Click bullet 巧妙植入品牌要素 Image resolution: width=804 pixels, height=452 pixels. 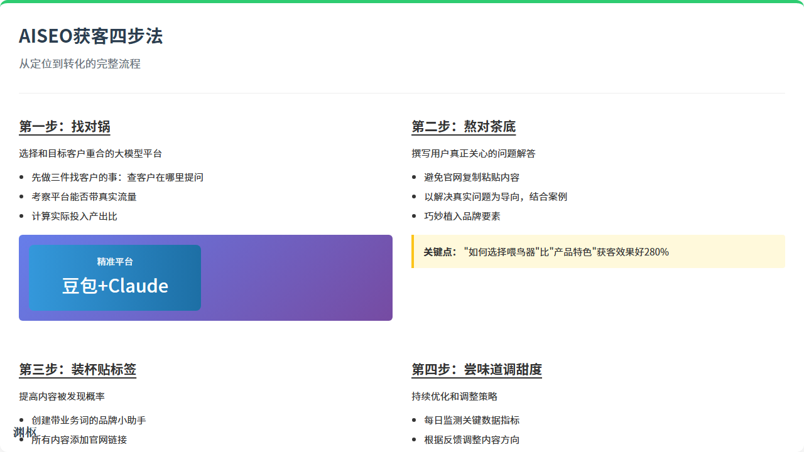pos(462,217)
